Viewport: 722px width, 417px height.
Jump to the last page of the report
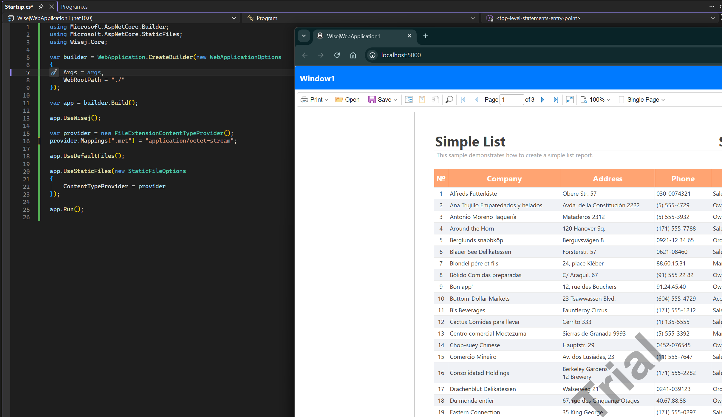(x=556, y=99)
